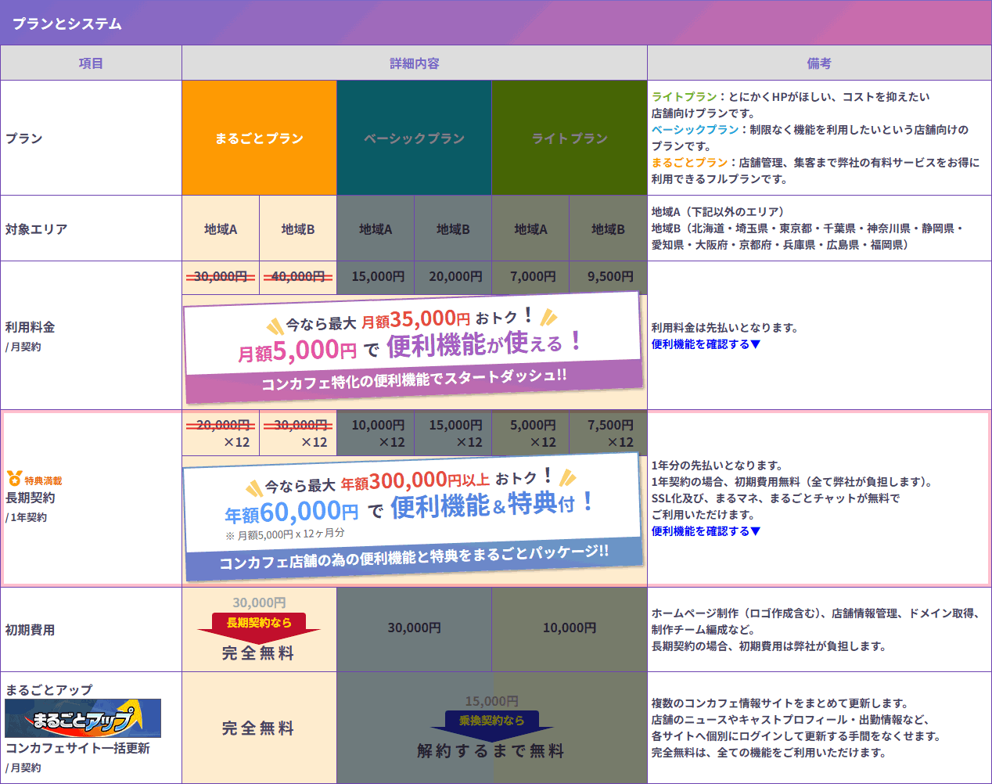Click the 初期費用 row label
The width and height of the screenshot is (992, 784).
point(30,630)
